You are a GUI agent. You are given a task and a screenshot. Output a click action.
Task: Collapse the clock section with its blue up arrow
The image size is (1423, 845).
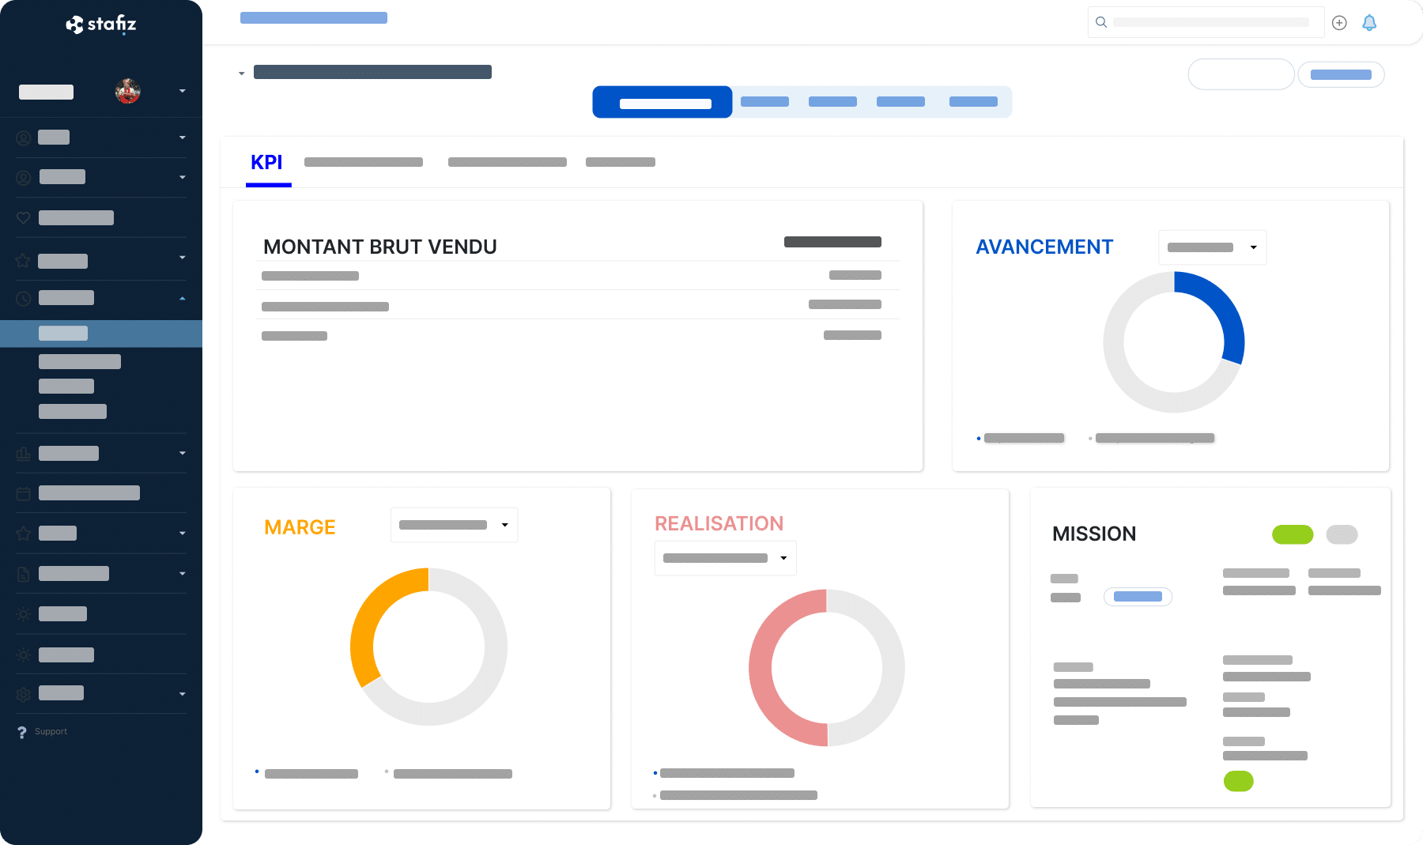click(x=183, y=298)
